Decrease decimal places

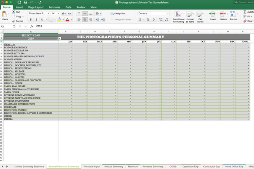click(166, 19)
